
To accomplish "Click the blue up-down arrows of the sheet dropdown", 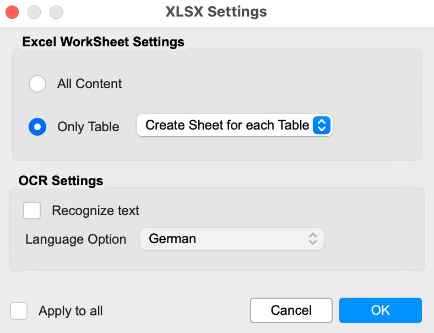I will [x=321, y=125].
